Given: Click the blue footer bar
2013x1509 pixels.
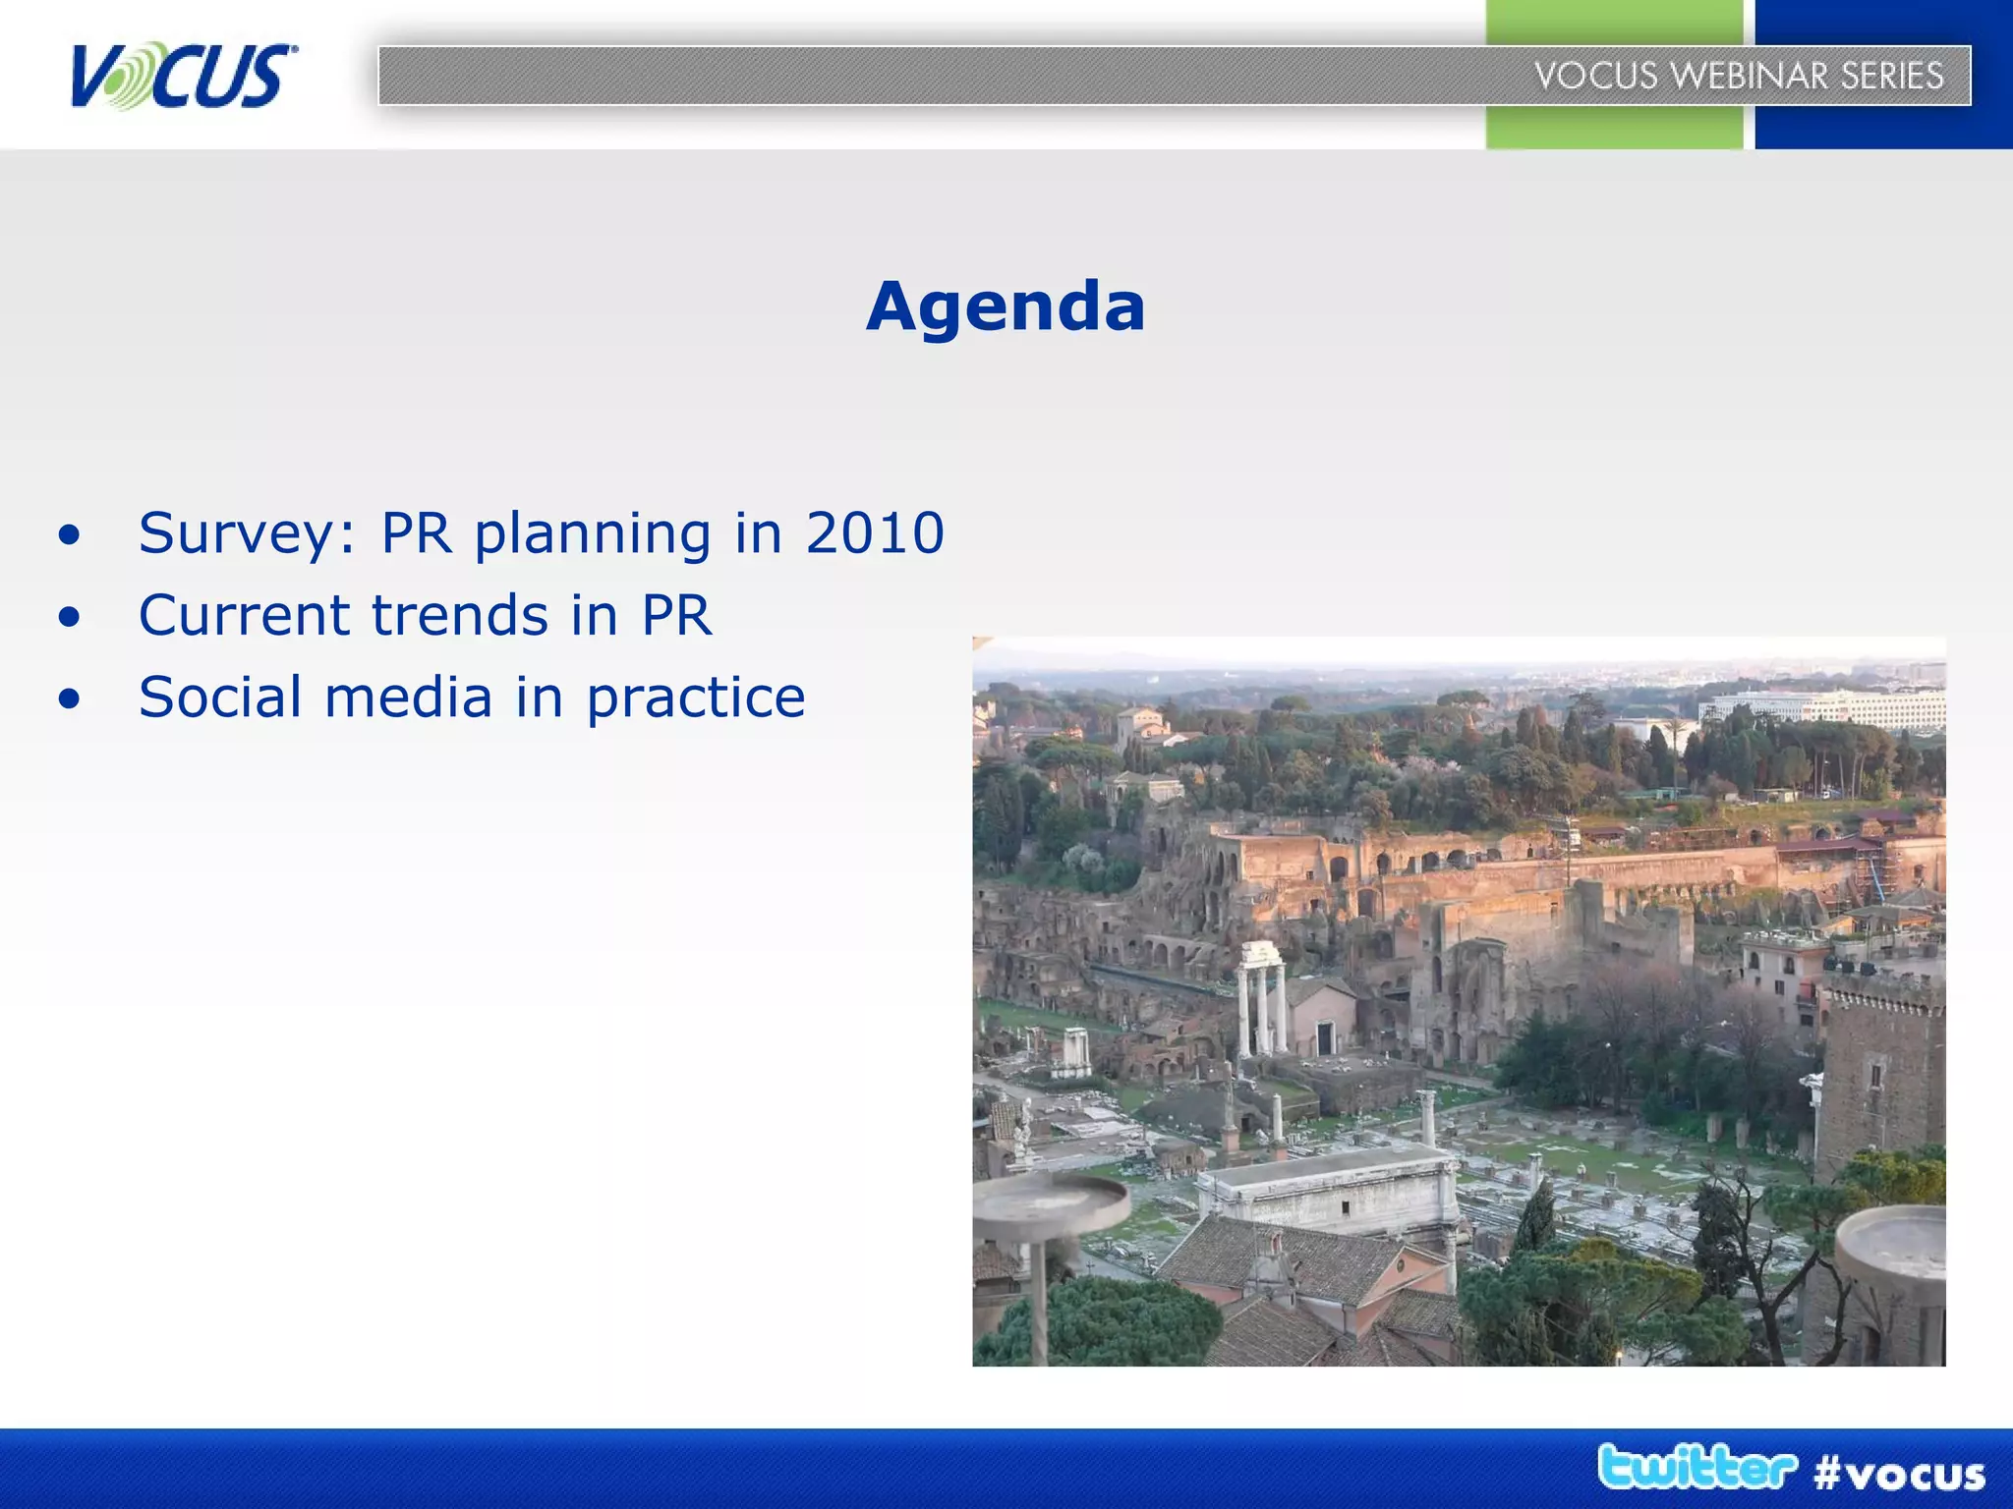Looking at the screenshot, I should click(x=786, y=1468).
